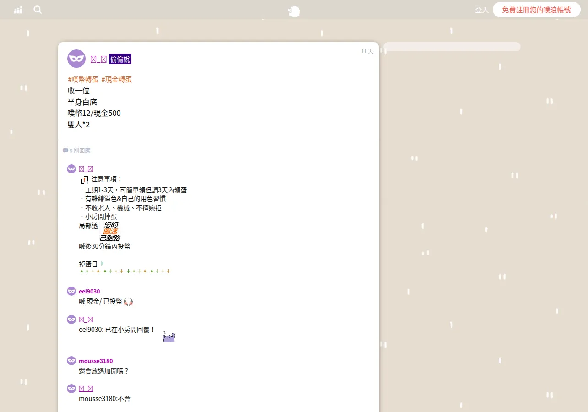The image size is (588, 412).
Task: Click the red exclamation card emoji
Action: [x=84, y=179]
